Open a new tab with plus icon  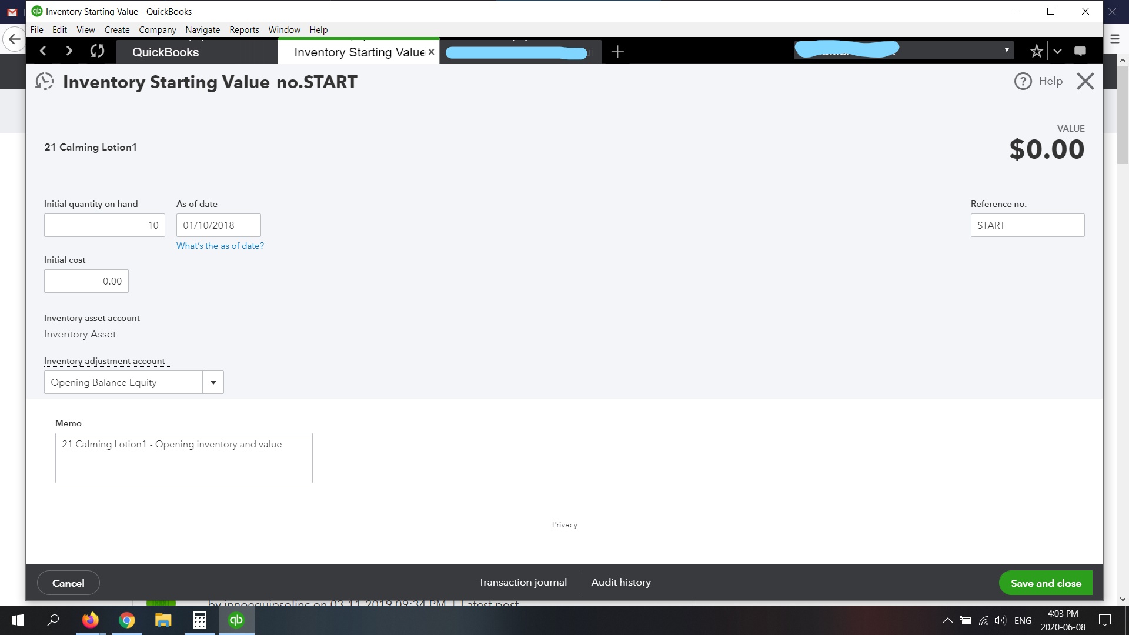(617, 52)
